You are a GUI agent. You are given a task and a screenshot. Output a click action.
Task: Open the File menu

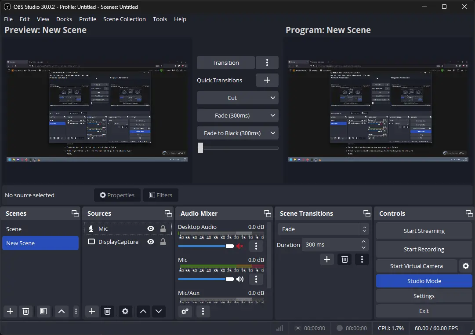click(x=8, y=19)
